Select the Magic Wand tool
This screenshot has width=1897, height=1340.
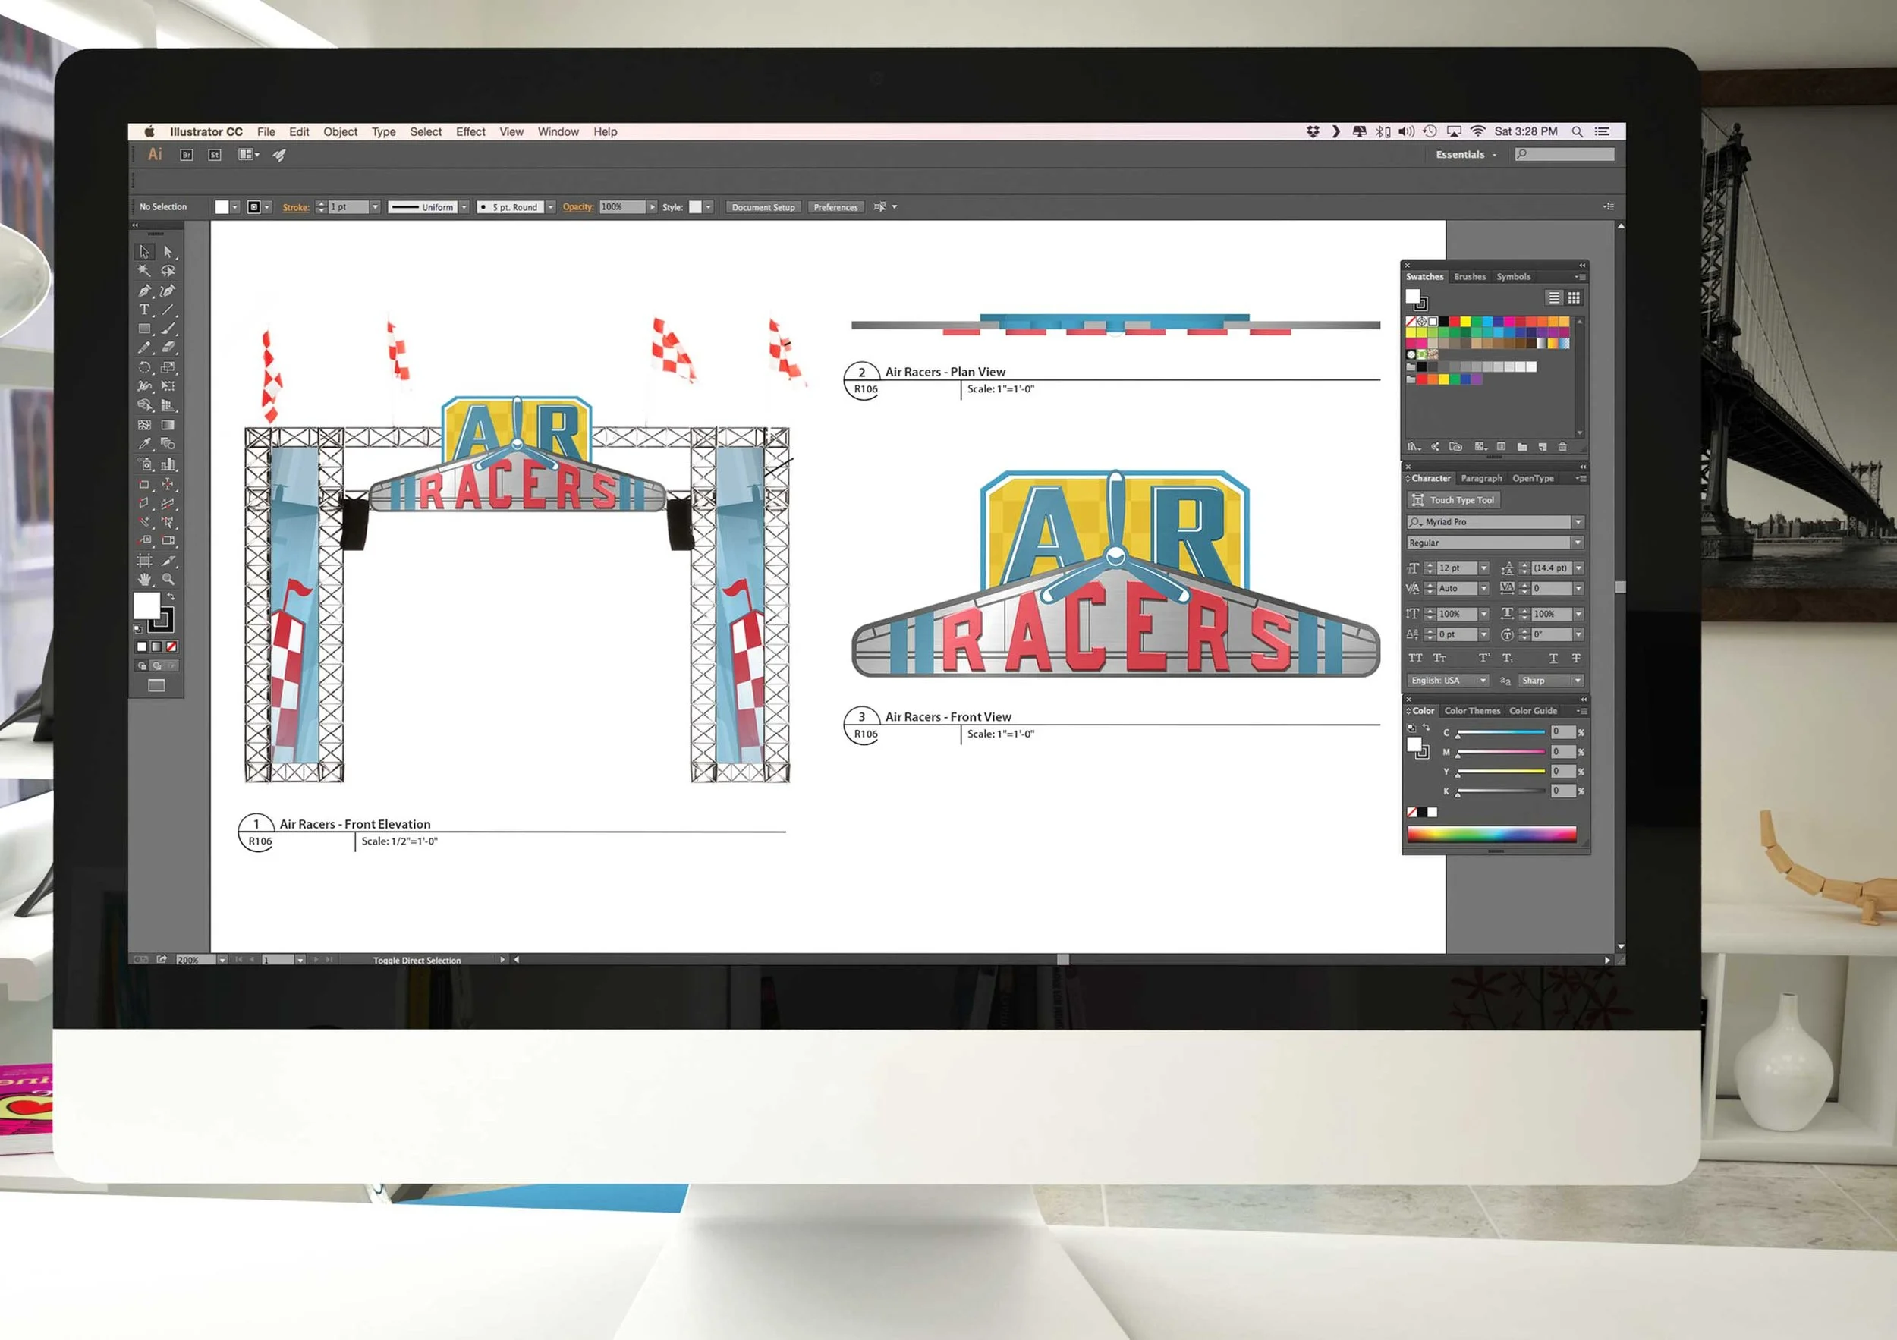pyautogui.click(x=143, y=271)
